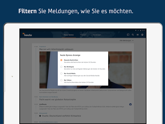Select Nur Videos radio option
165x124 pixels.
pyautogui.click(x=61, y=80)
